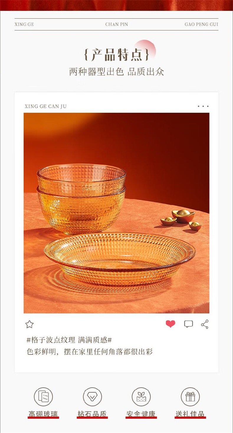Click the 高硼玻璃 glass icon

click(x=43, y=397)
